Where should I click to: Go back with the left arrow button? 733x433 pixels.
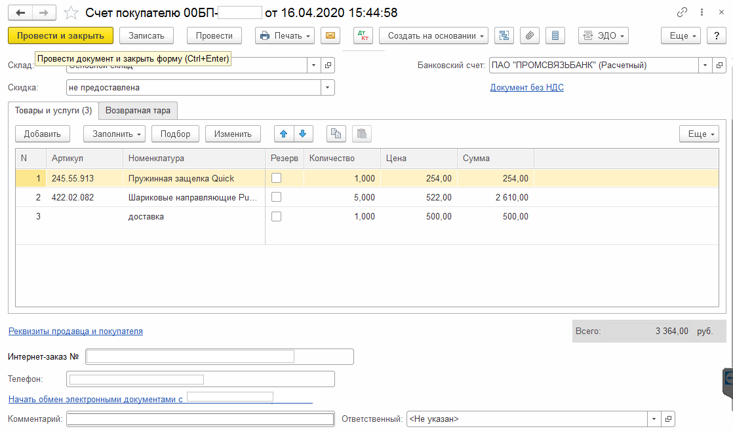[20, 12]
